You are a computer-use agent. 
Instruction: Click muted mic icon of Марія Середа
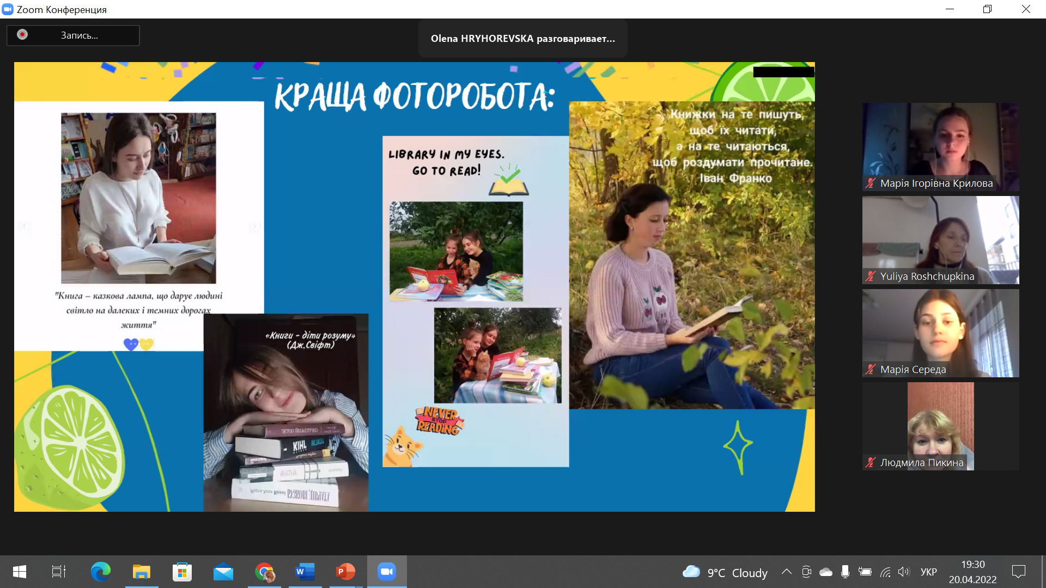click(871, 369)
